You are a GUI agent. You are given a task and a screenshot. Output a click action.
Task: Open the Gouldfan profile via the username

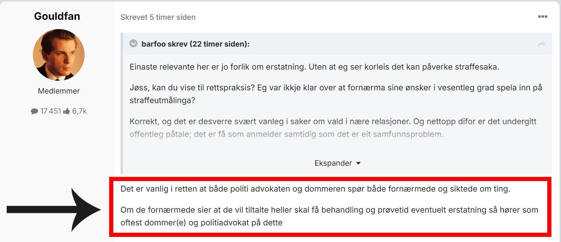point(57,16)
